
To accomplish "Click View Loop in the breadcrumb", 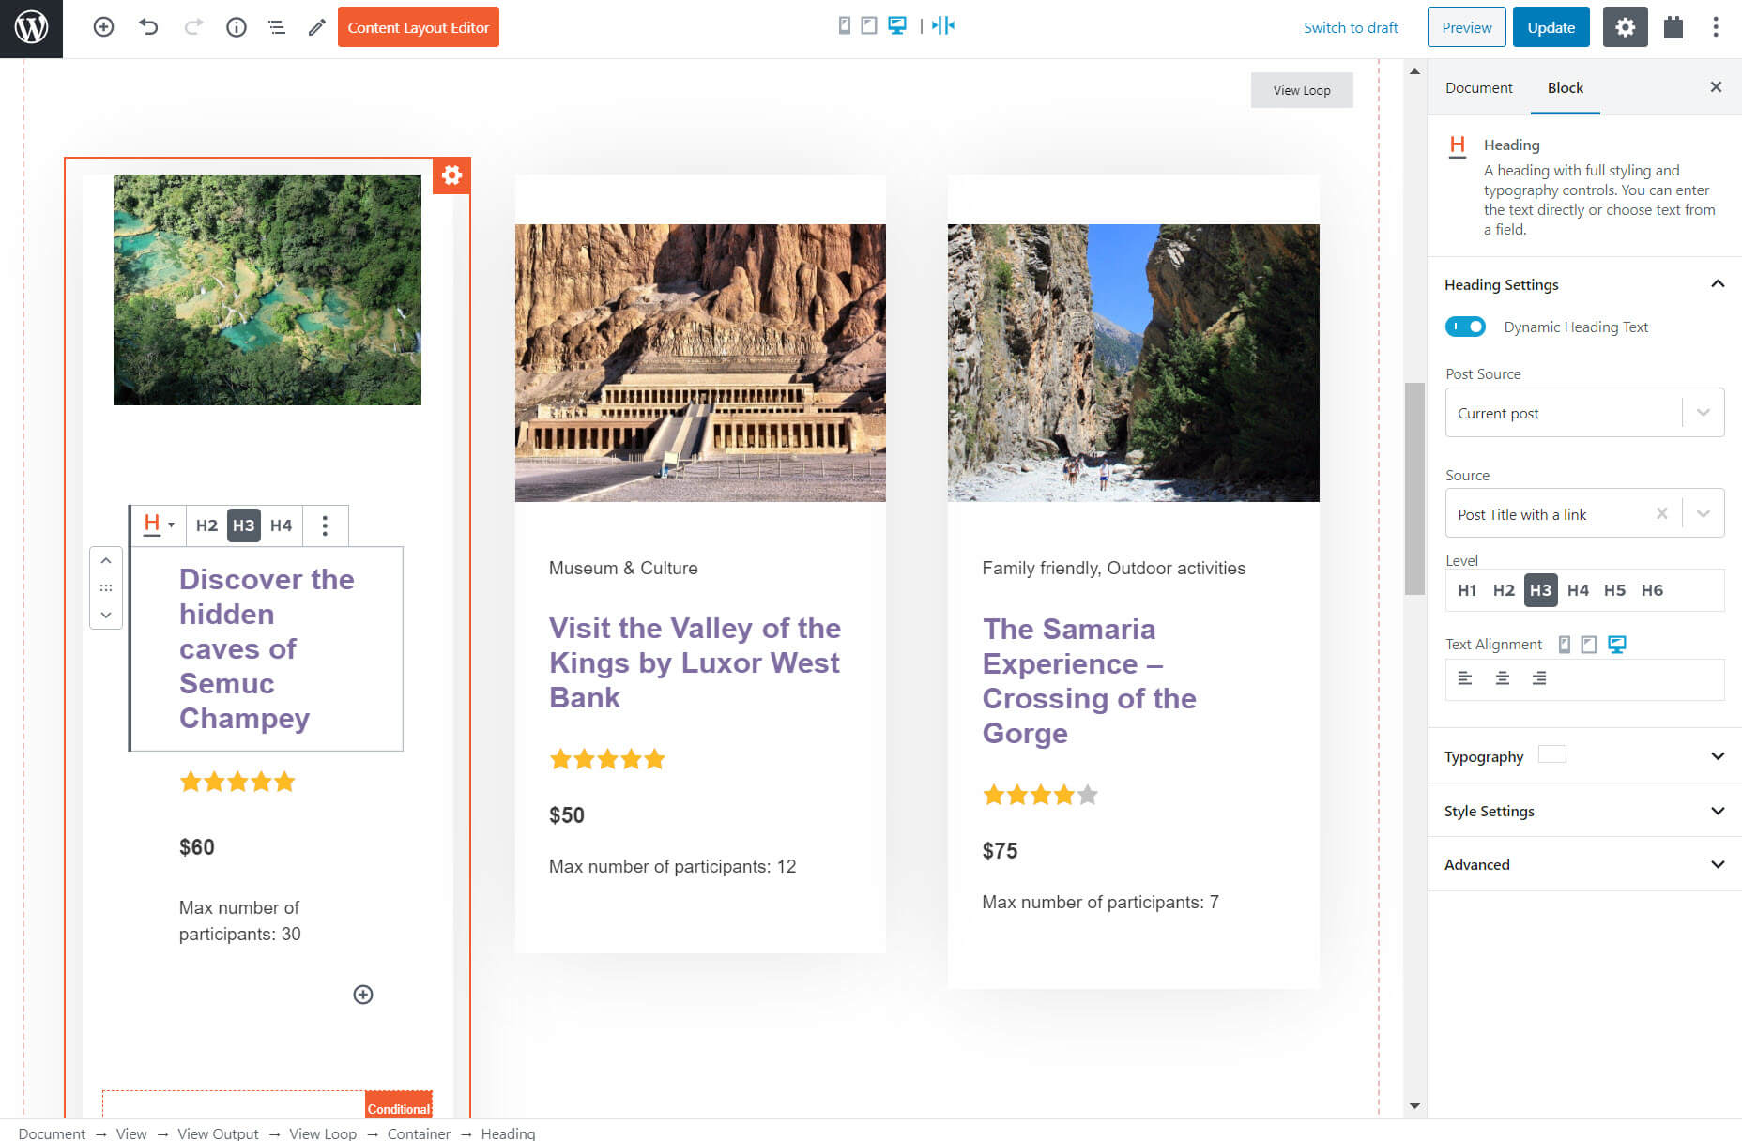I will (323, 1133).
